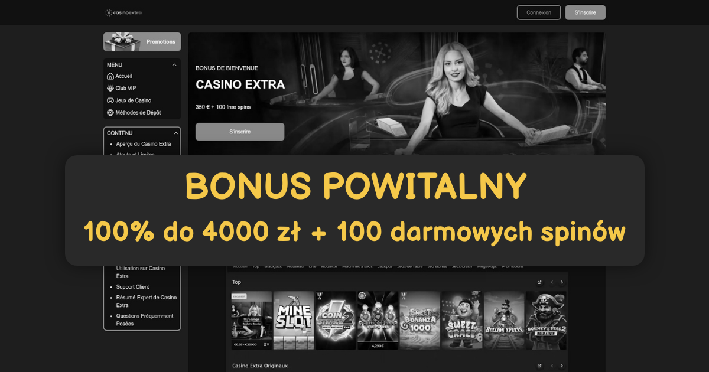
Task: Switch to the Jackpot category tab
Action: (x=385, y=267)
